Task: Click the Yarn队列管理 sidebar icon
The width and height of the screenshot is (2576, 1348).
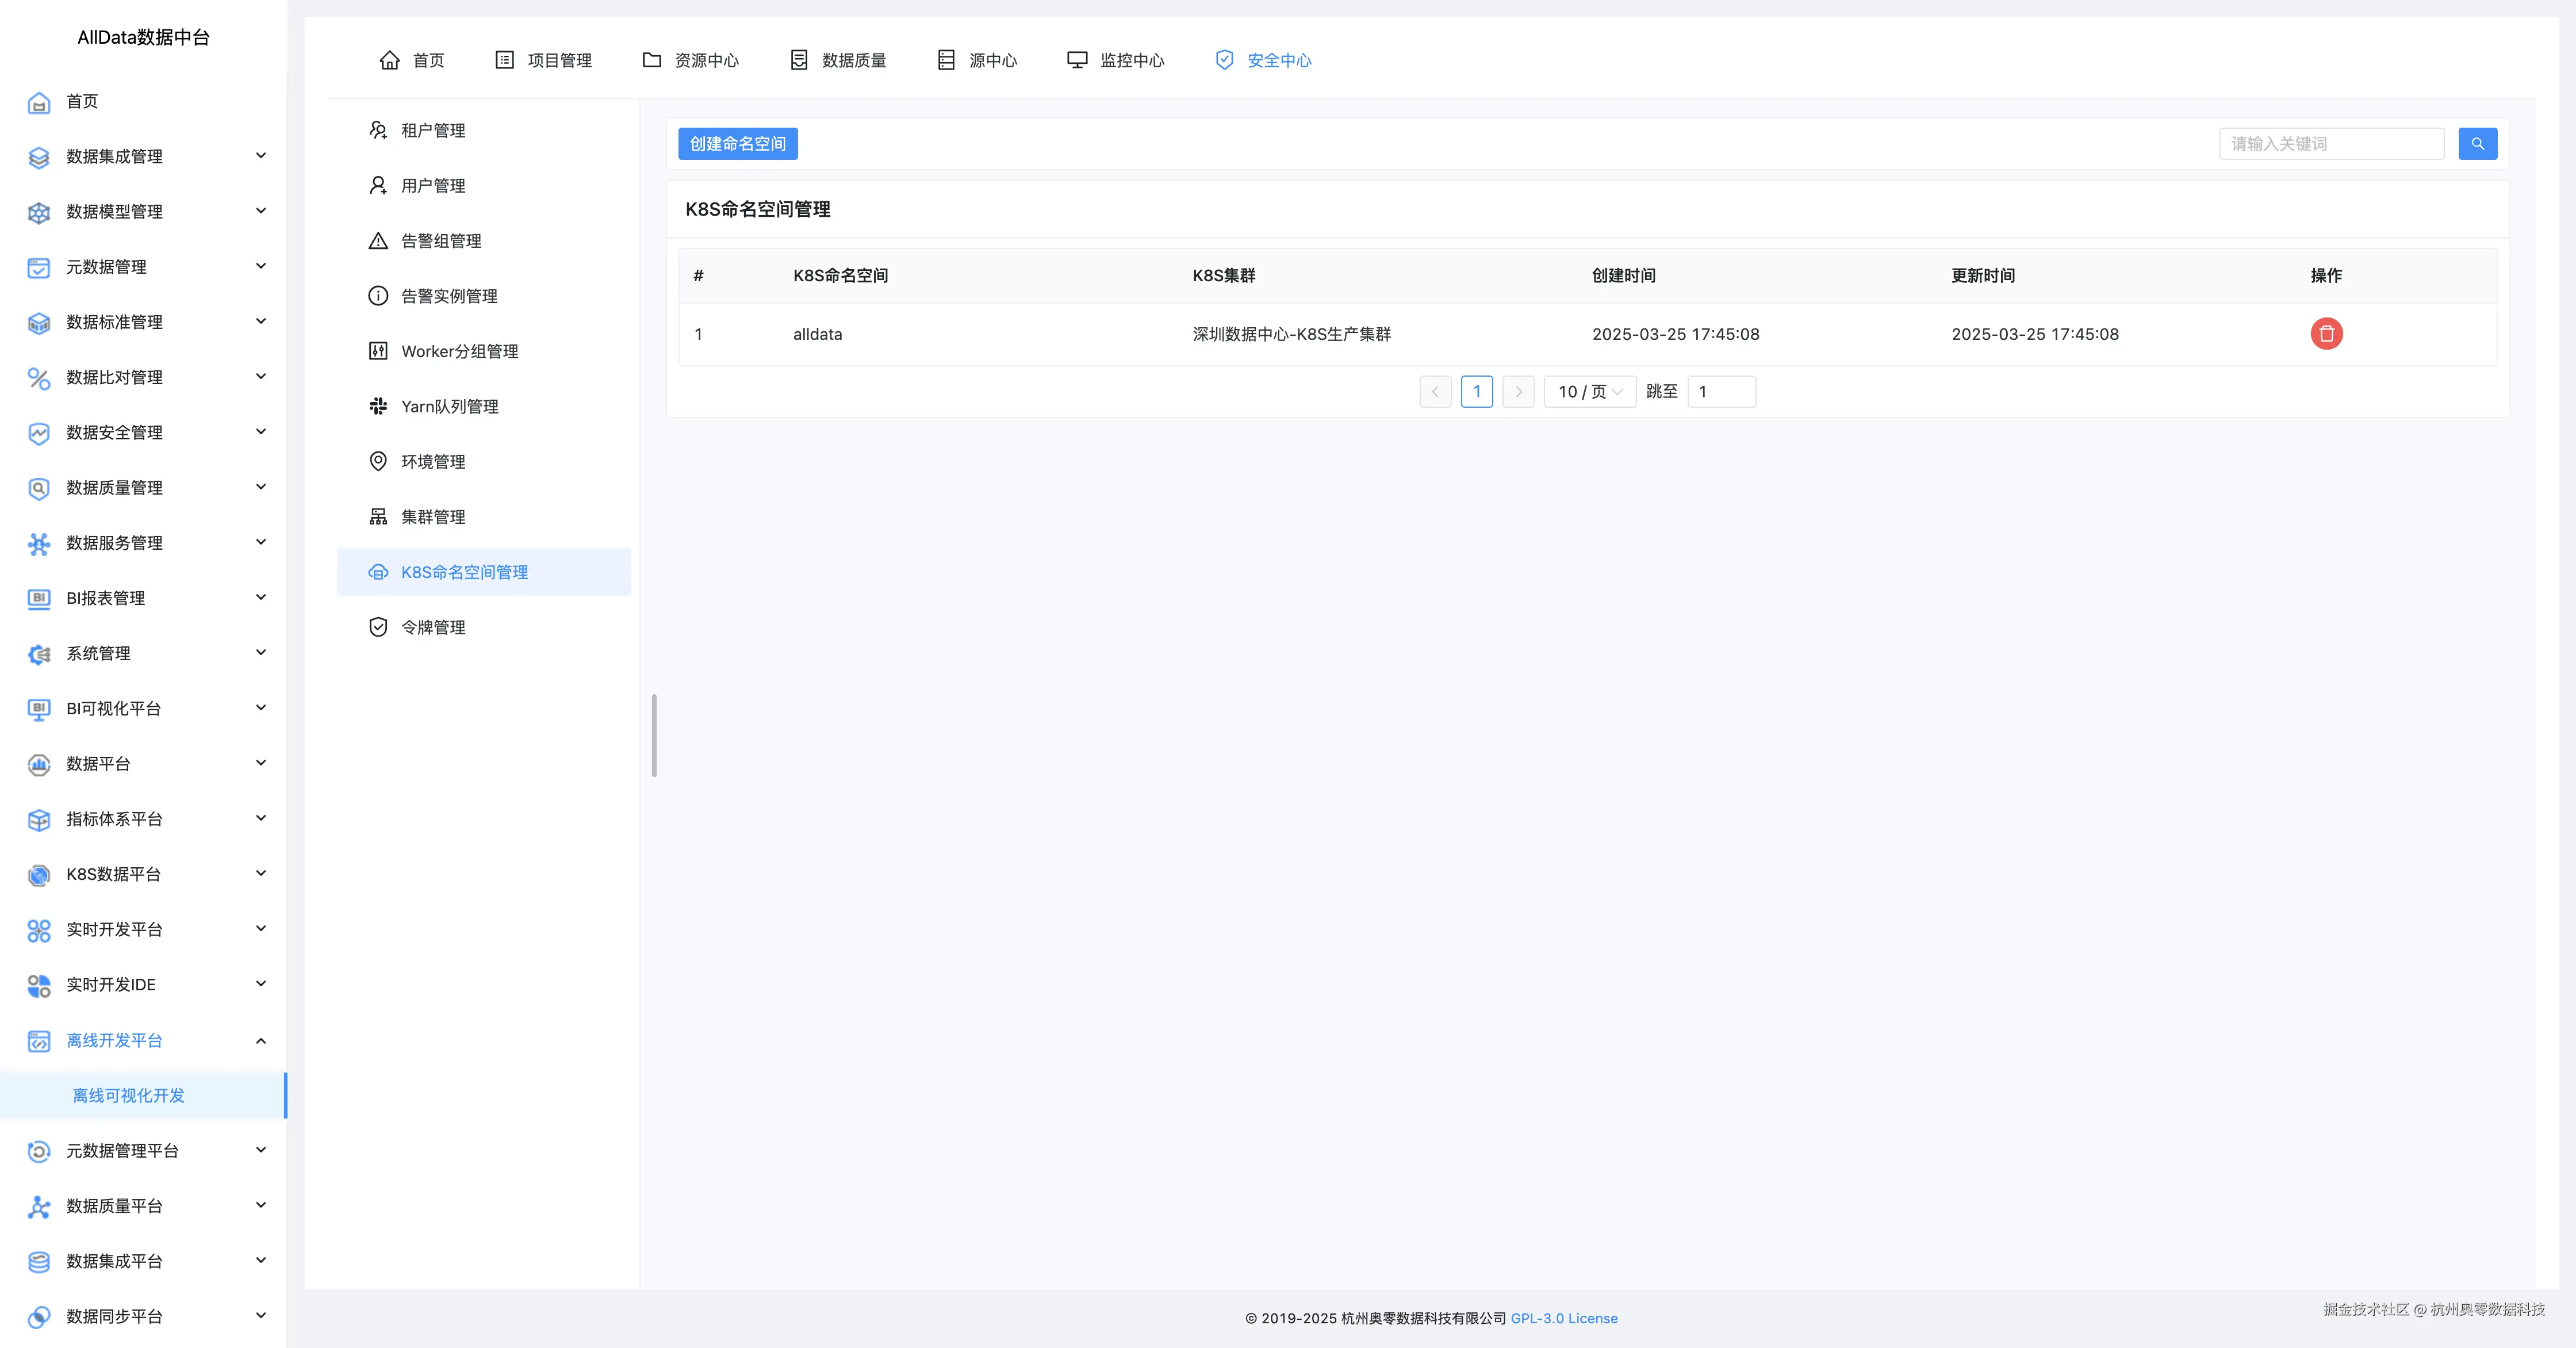Action: tap(378, 406)
